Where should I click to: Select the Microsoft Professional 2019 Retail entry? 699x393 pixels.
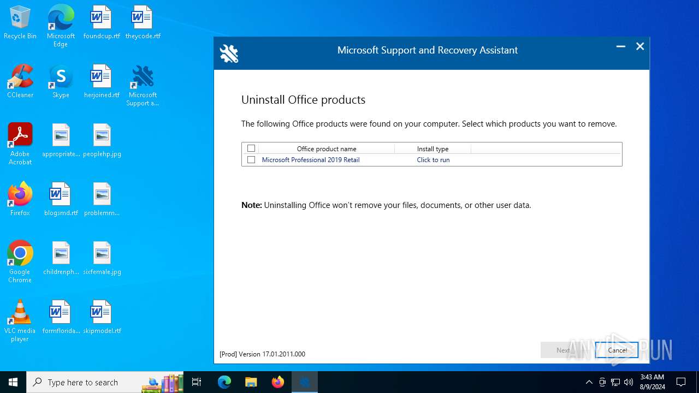(x=311, y=160)
